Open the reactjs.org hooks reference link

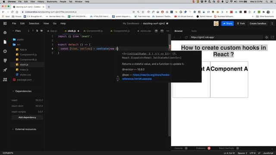tap(146, 77)
